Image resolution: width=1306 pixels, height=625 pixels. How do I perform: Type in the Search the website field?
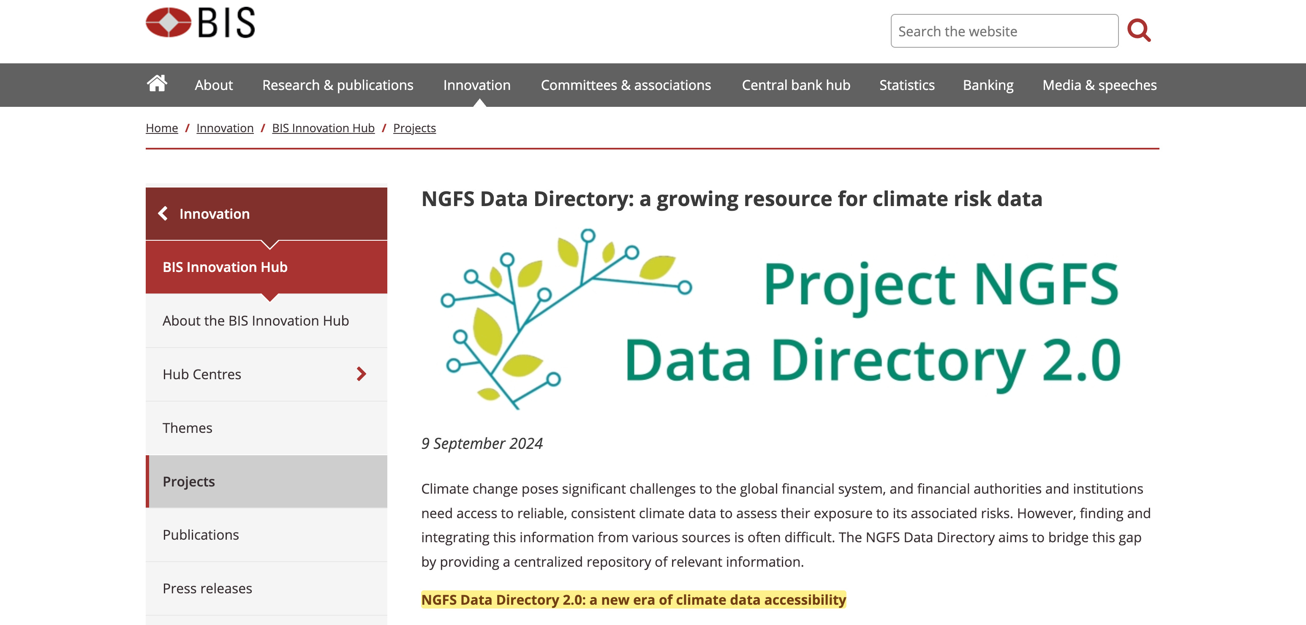point(1004,31)
